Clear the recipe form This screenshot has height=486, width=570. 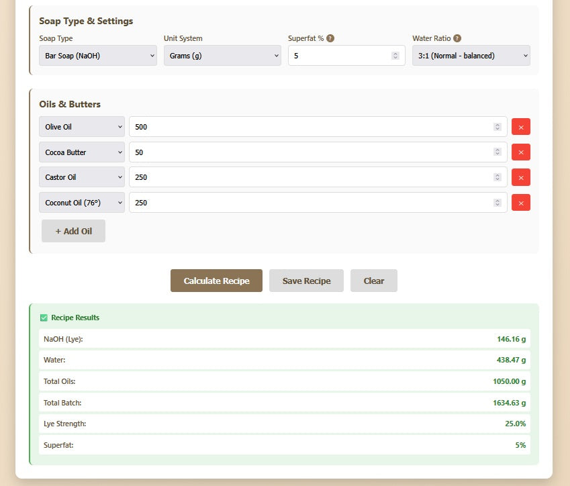point(374,281)
